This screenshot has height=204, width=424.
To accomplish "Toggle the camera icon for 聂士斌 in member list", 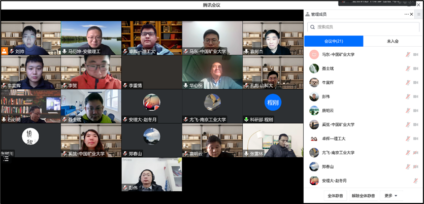I will 415,69.
